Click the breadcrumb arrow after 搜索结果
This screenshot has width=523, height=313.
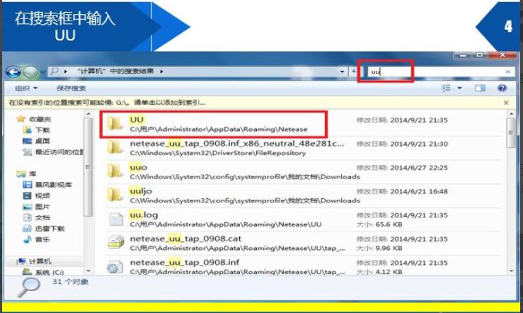161,72
